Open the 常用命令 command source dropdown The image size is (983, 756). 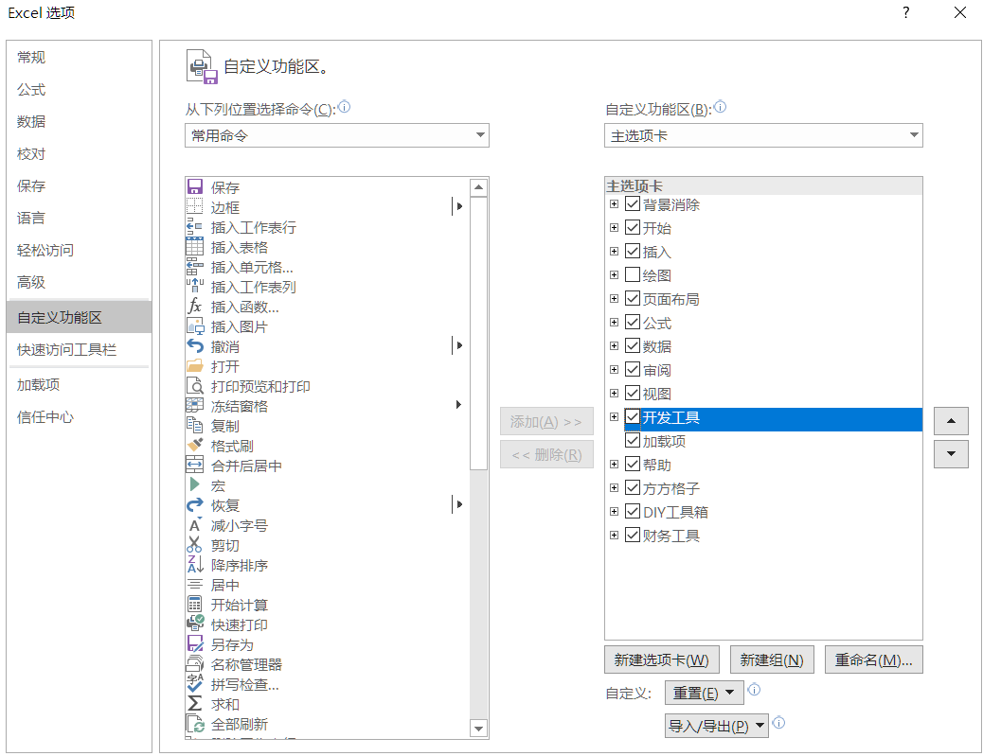click(336, 135)
